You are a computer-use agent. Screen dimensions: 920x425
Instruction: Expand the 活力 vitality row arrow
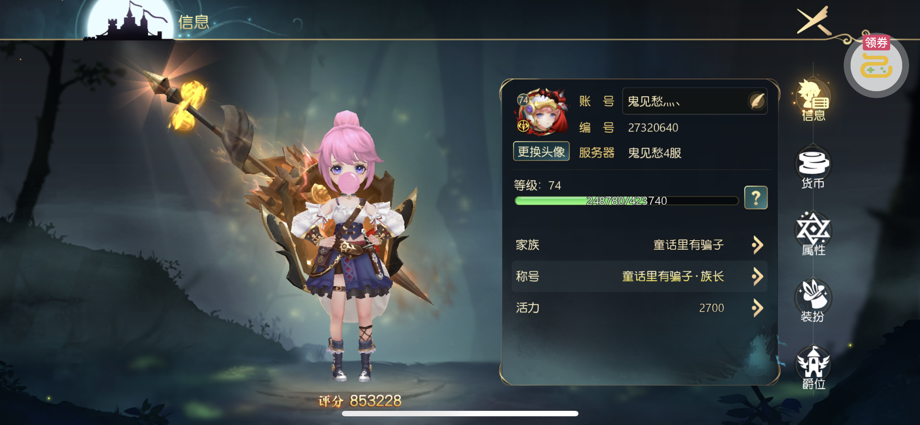click(x=758, y=308)
